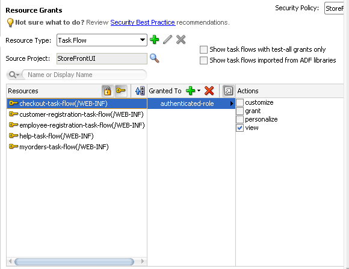
Task: Click the green plus add resource icon
Action: [x=154, y=40]
